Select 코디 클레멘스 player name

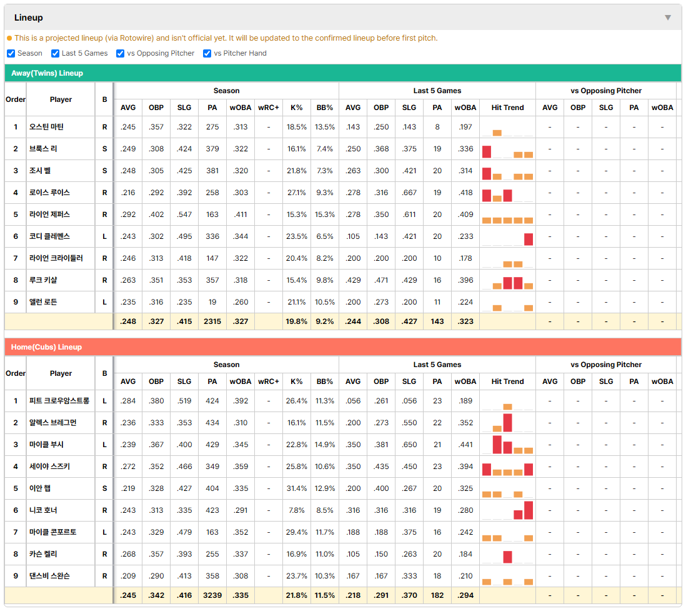[49, 236]
